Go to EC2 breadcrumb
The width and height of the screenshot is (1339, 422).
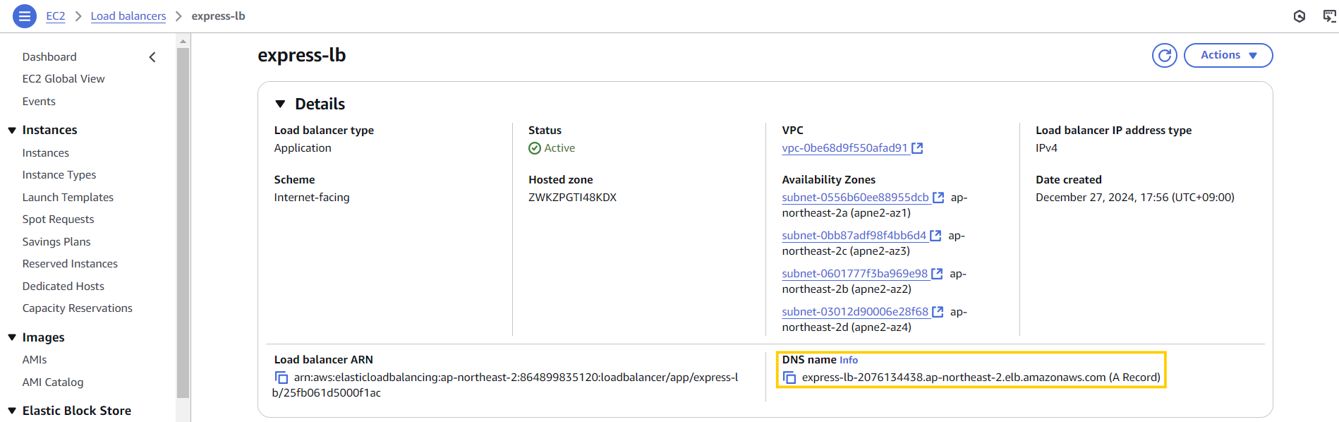pyautogui.click(x=56, y=16)
